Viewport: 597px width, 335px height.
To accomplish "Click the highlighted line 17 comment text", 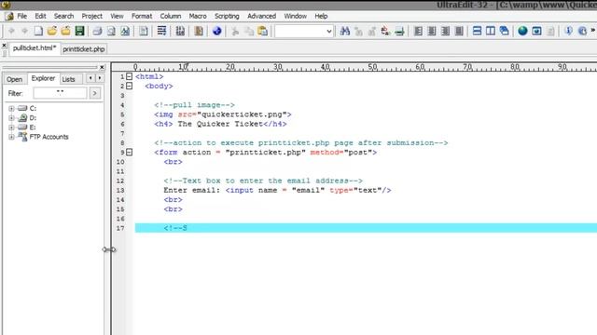I will (x=175, y=228).
